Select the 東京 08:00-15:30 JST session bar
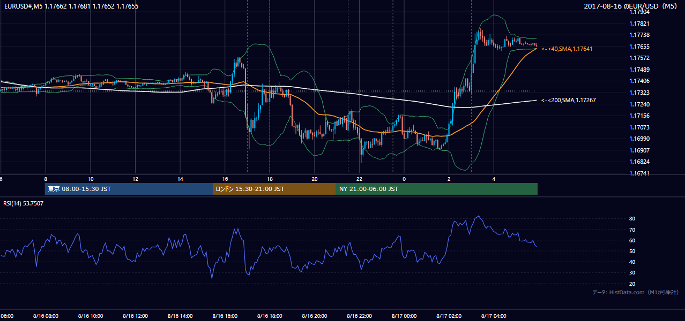This screenshot has width=685, height=321. pos(129,189)
